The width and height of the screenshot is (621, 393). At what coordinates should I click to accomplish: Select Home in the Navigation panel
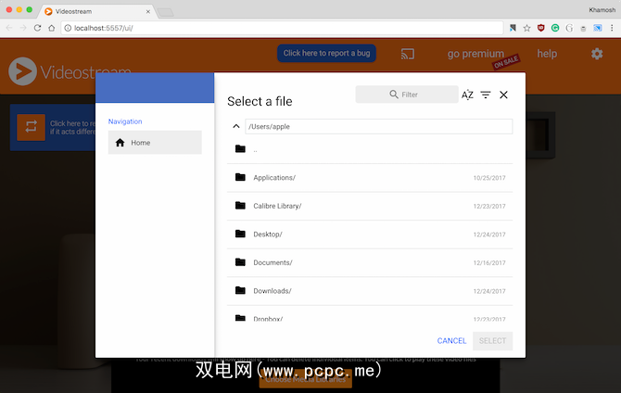155,142
